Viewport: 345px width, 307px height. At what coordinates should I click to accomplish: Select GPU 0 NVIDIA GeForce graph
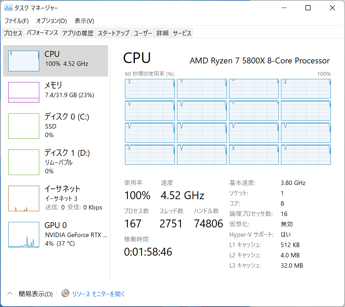tap(24, 235)
